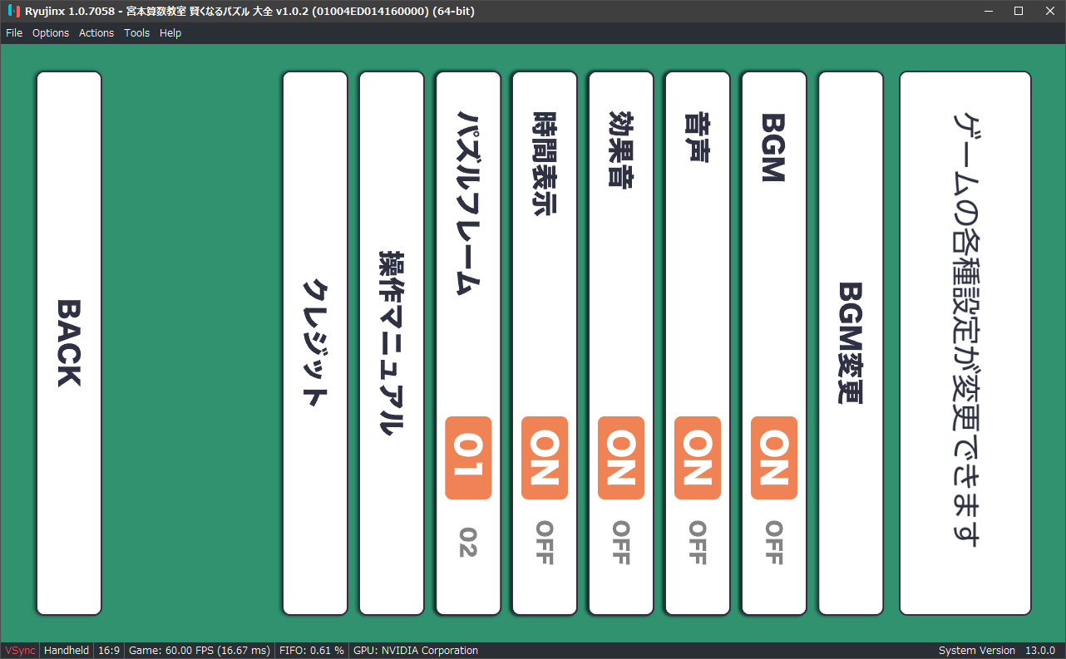Maximize the Ryujinx window

(1018, 11)
